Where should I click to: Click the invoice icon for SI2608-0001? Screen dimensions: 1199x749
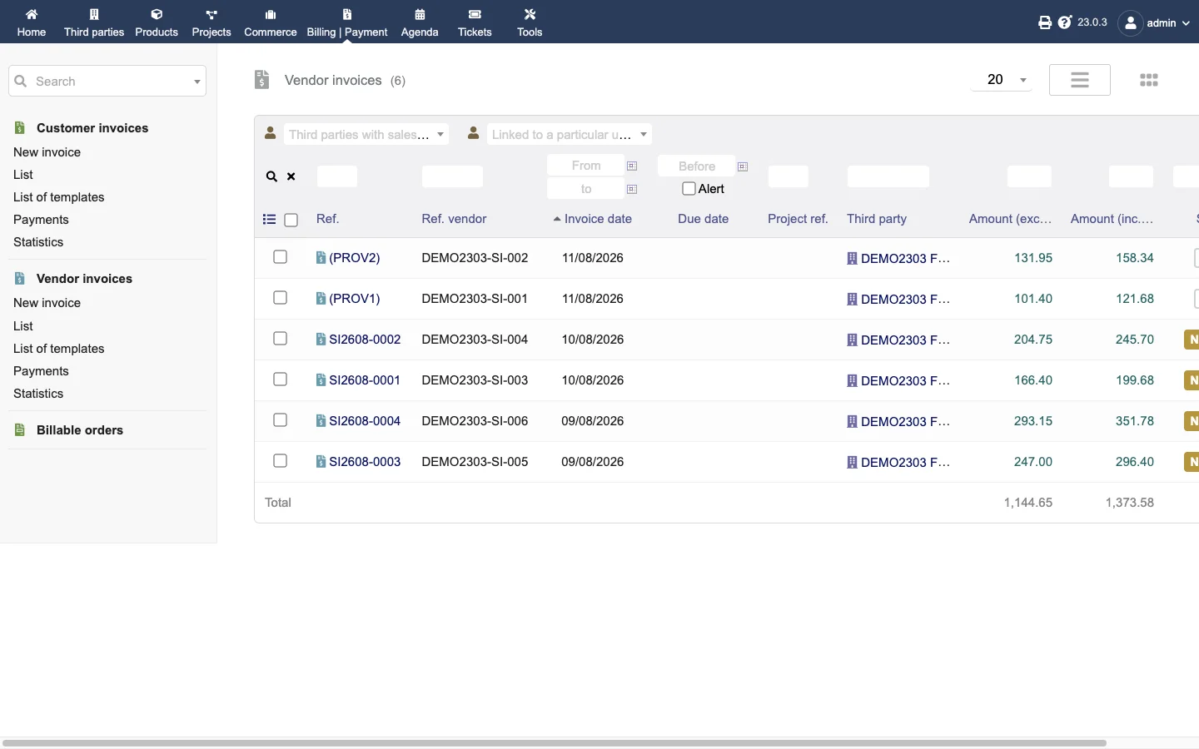pyautogui.click(x=321, y=380)
